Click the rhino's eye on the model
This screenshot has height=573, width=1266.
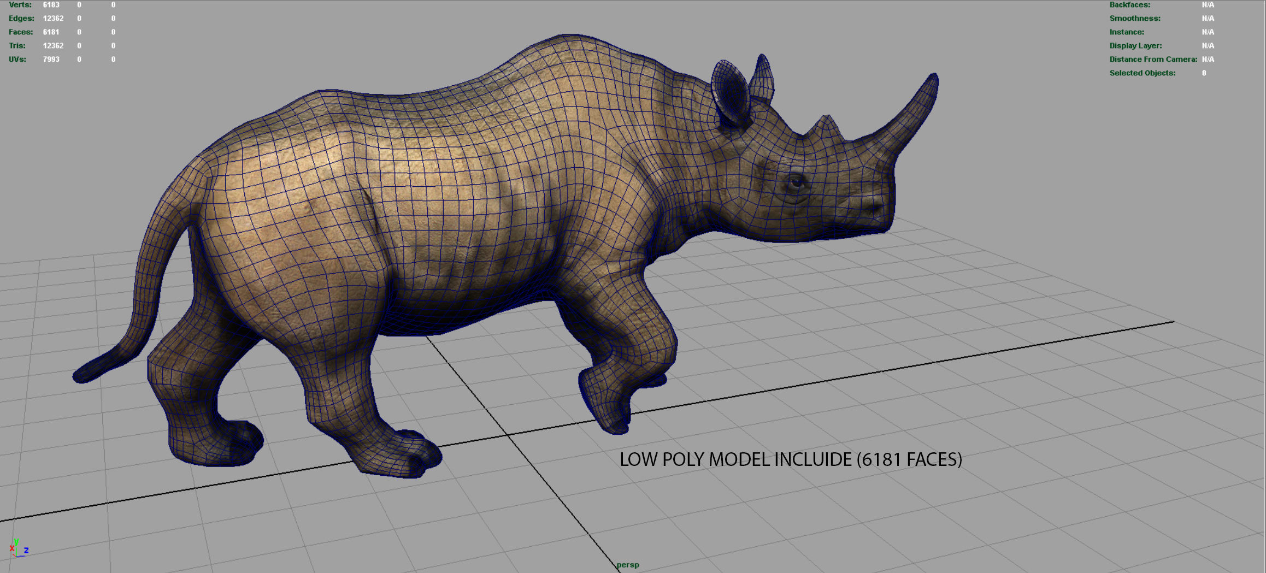tap(796, 182)
